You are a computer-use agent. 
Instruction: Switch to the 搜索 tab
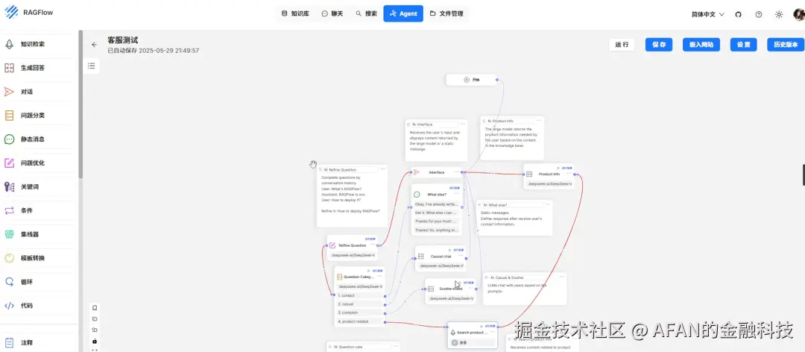coord(366,14)
